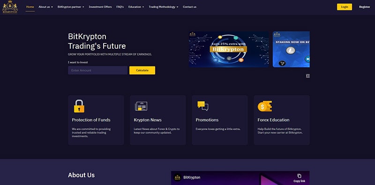The image size is (375, 185).
Task: Click the 'Trading's Future' headline
Action: tap(97, 46)
